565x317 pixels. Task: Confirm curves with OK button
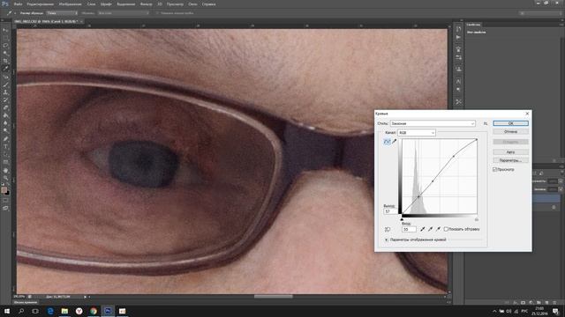click(x=510, y=123)
